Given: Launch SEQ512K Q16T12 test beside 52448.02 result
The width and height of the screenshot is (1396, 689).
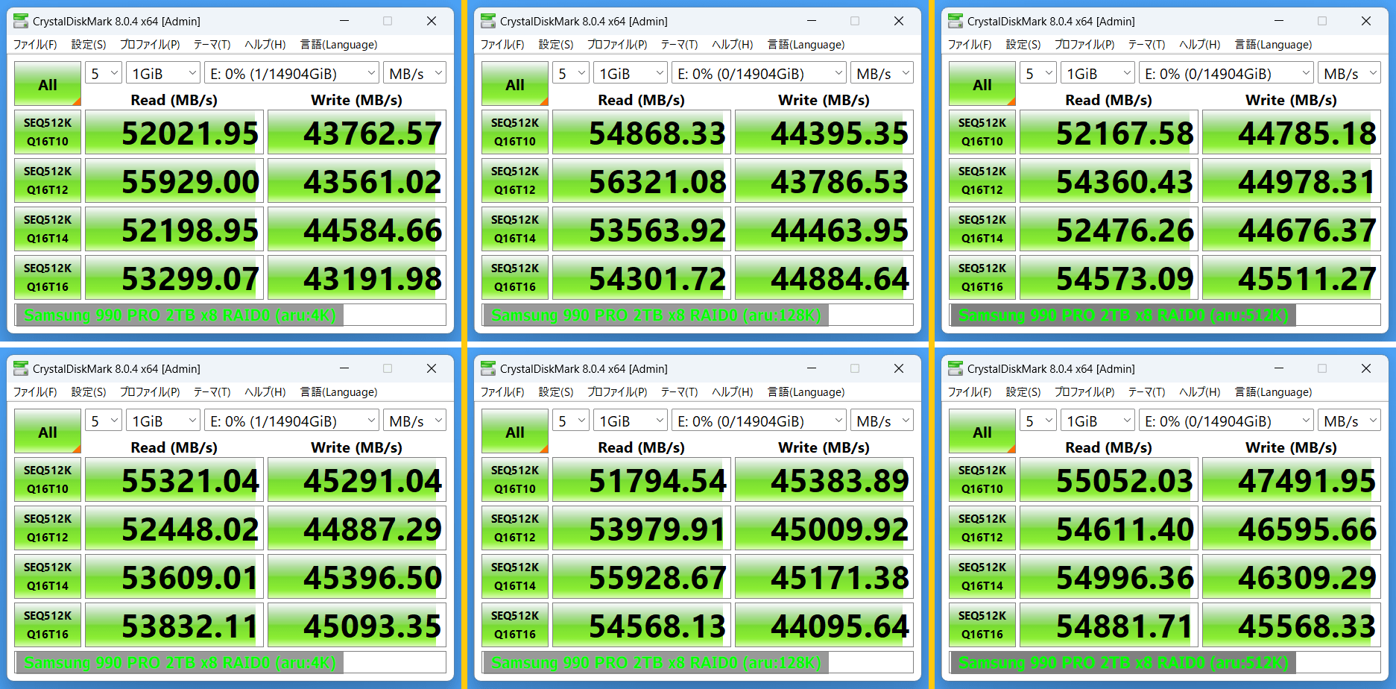Looking at the screenshot, I should coord(48,528).
